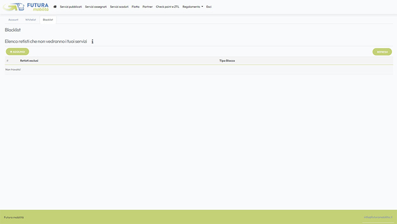
Task: Switch to the Account tab
Action: click(13, 20)
